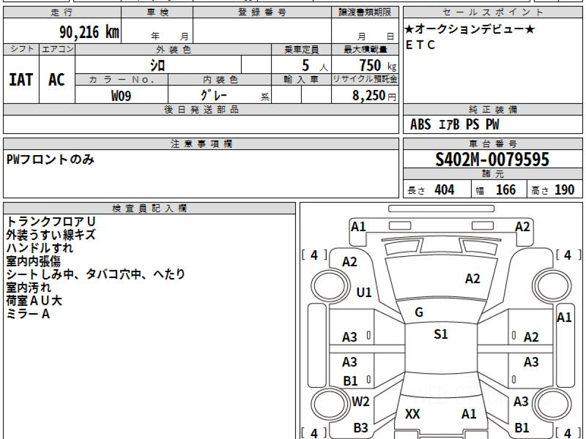This screenshot has height=439, width=586.
Task: Select the note PWフロントのみ
Action: (x=50, y=159)
